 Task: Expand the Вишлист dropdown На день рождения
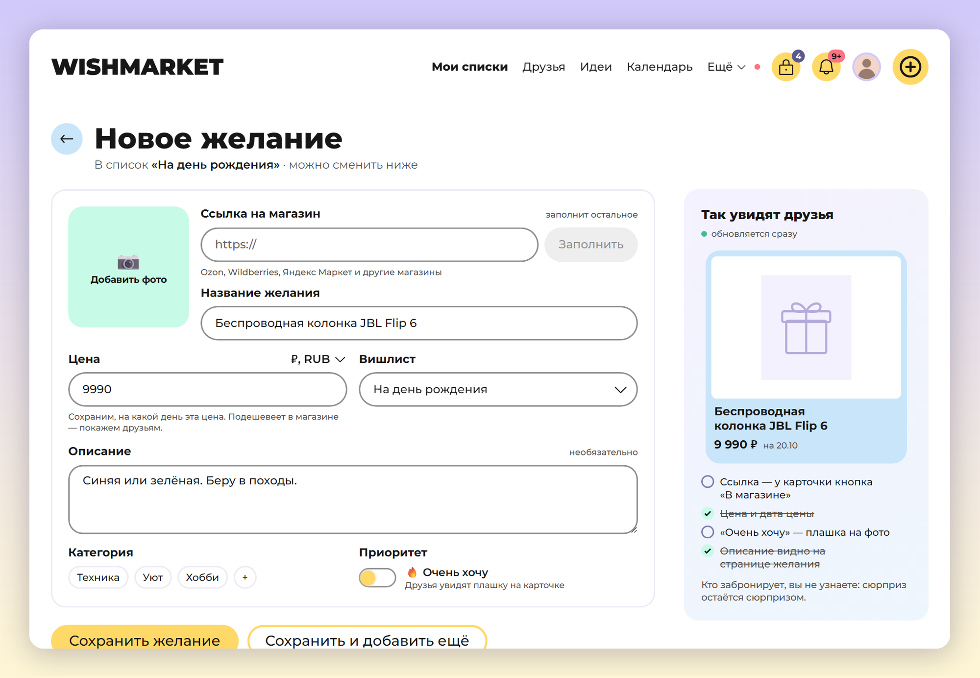point(498,389)
